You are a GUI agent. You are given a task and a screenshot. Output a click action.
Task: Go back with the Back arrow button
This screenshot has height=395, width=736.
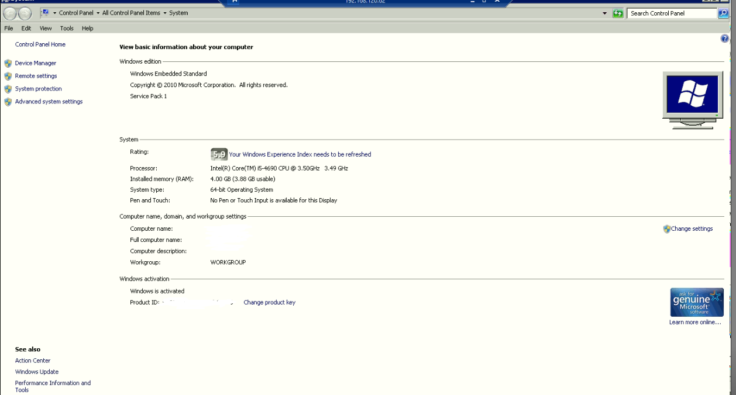[10, 13]
